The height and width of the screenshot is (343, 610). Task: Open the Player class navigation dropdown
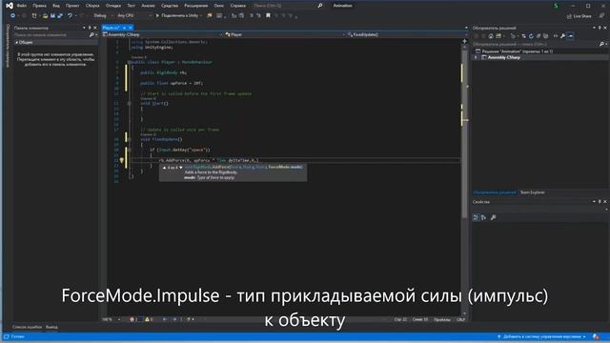pyautogui.click(x=285, y=34)
